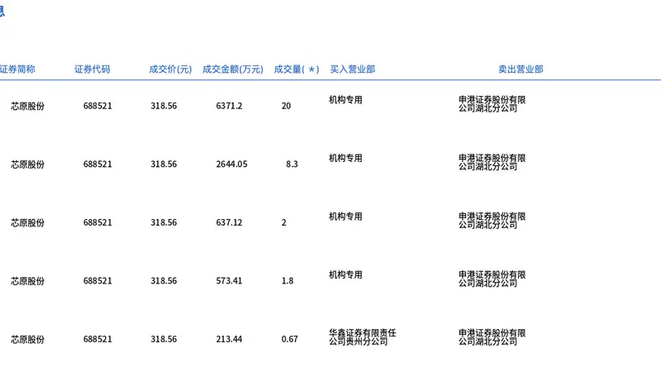This screenshot has width=661, height=372.
Task: Click price 318.56 in the 2644.05 row
Action: pyautogui.click(x=164, y=164)
